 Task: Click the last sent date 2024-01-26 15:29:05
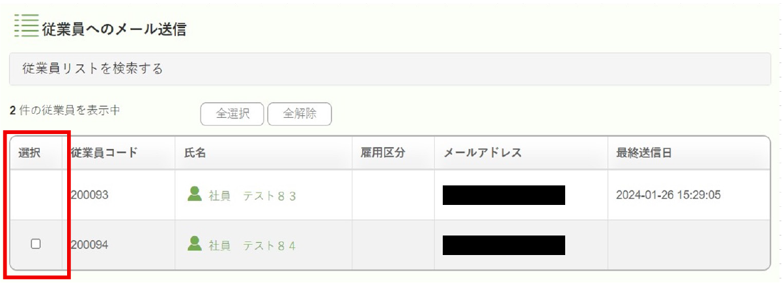click(668, 195)
